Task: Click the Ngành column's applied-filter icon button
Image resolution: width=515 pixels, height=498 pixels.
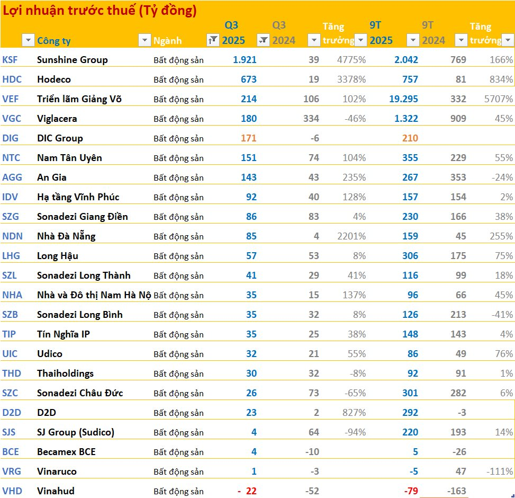Action: tap(213, 40)
